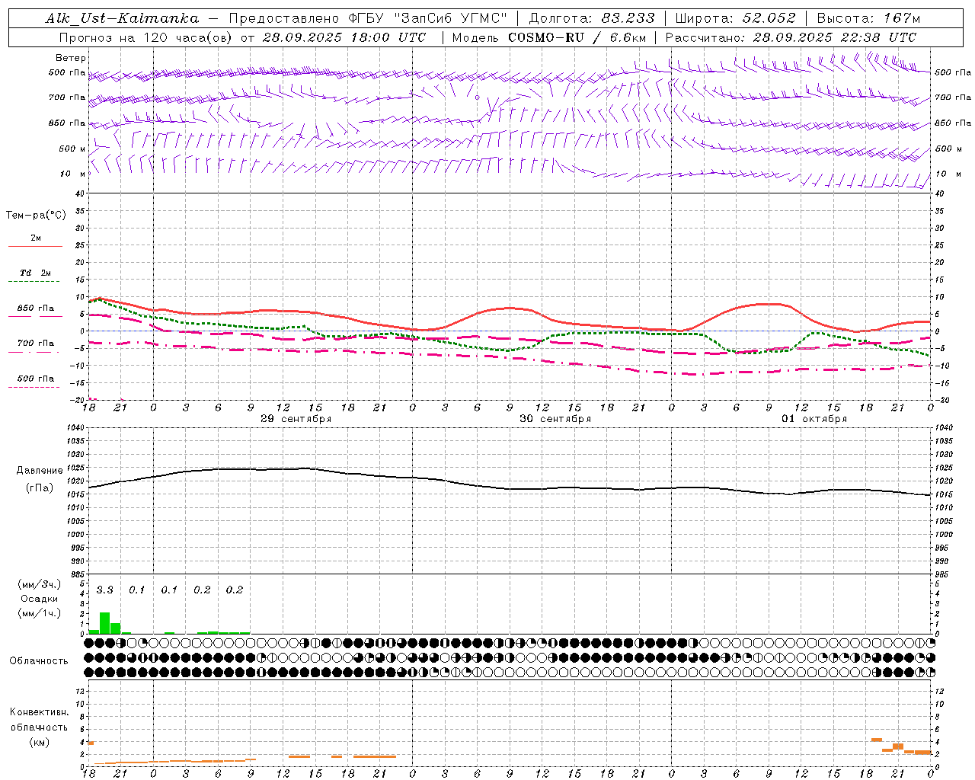Click the tallest green precipitation bar

(105, 623)
